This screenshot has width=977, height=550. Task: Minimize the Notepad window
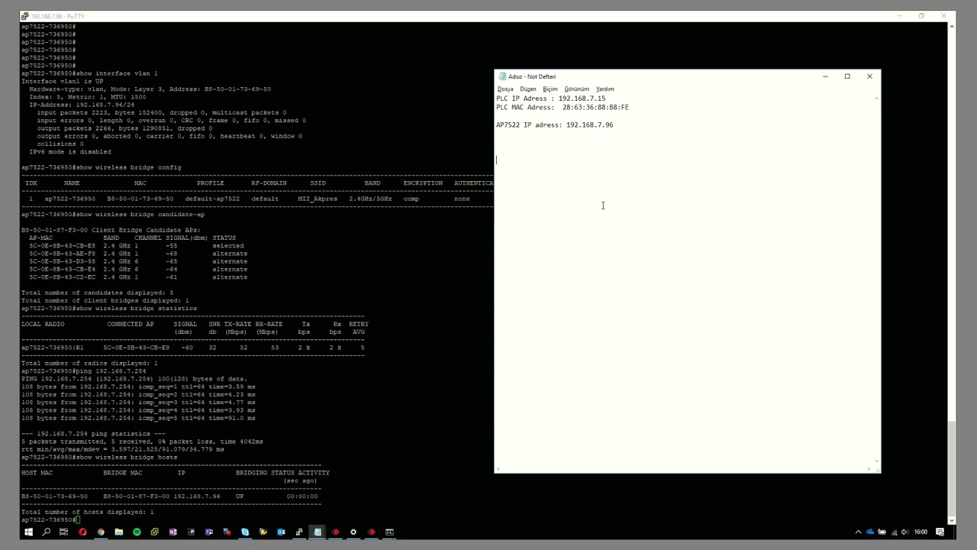[825, 76]
